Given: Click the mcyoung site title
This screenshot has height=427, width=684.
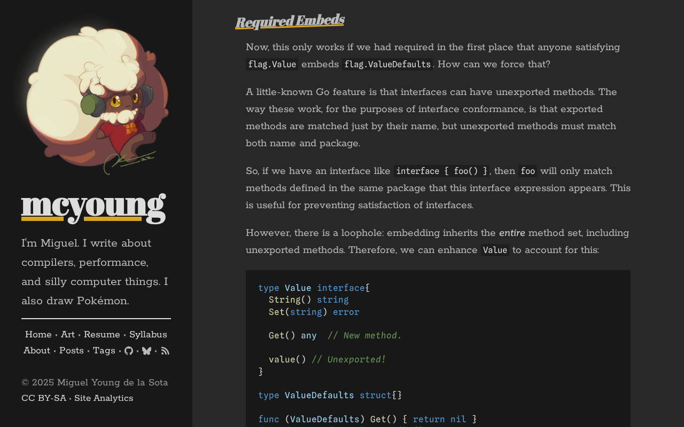Looking at the screenshot, I should coord(94,207).
